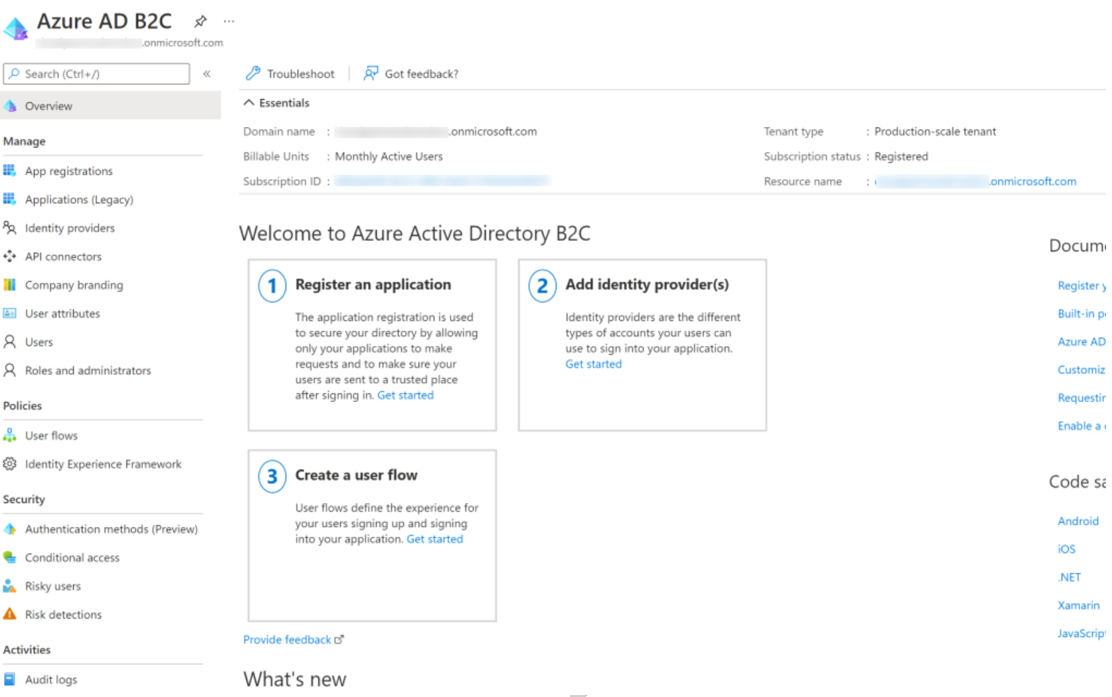Click the Risk detections warning icon

[9, 615]
